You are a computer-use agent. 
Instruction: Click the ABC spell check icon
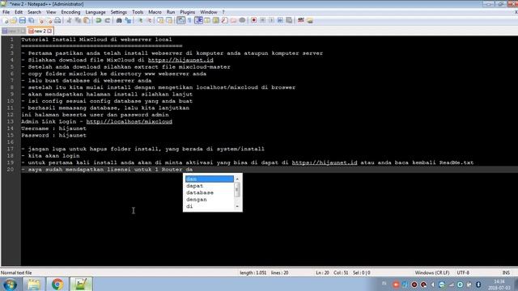[x=300, y=20]
